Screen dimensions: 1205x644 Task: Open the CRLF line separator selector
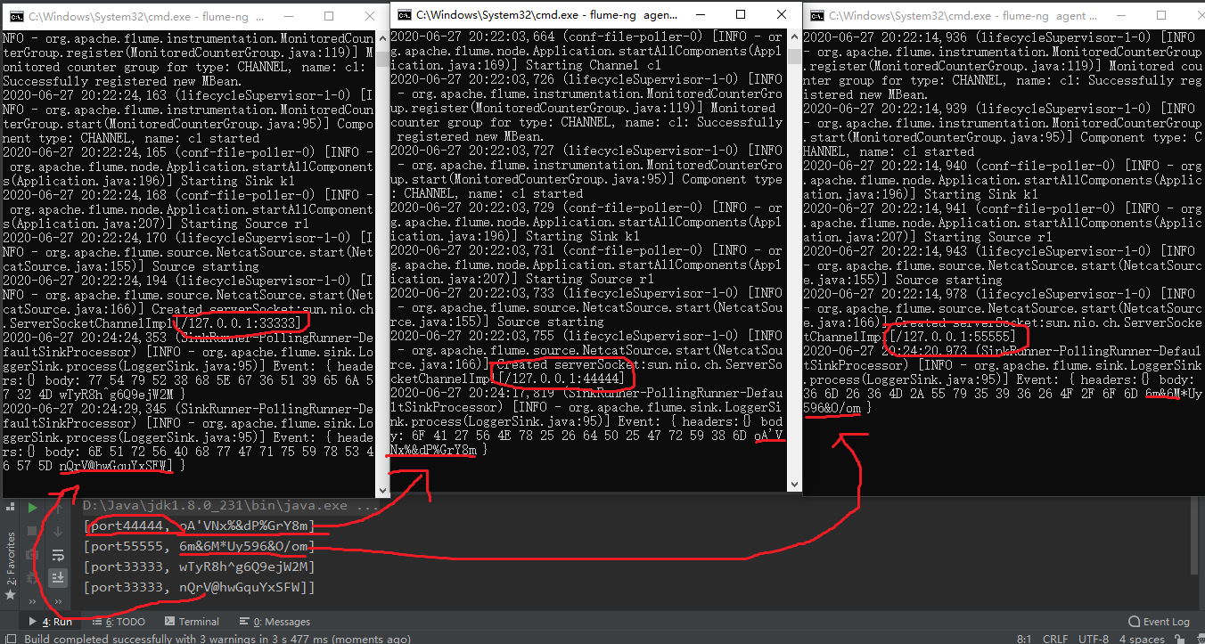(x=1055, y=639)
